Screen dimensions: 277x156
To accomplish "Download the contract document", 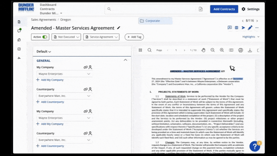I will pos(250,50).
